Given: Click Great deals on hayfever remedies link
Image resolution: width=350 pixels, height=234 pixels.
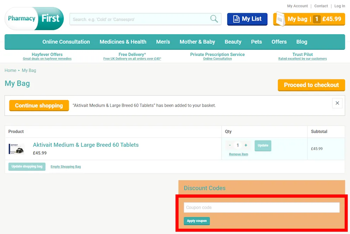Looking at the screenshot, I should pos(47,59).
